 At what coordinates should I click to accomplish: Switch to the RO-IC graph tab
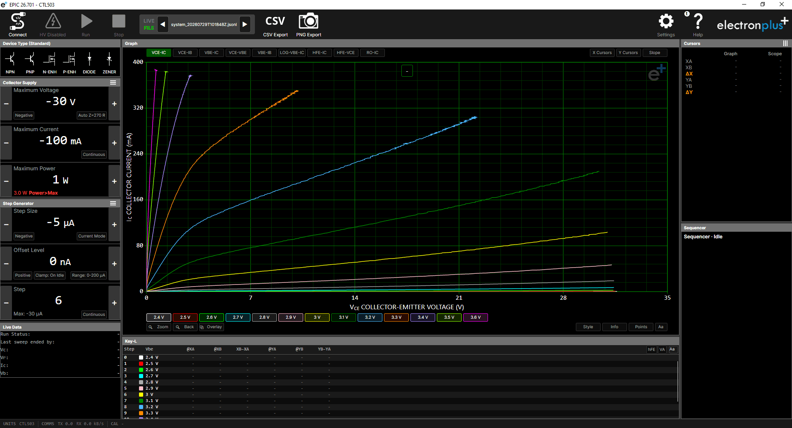click(372, 53)
